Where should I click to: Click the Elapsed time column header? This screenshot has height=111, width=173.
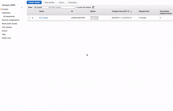coord(144,11)
